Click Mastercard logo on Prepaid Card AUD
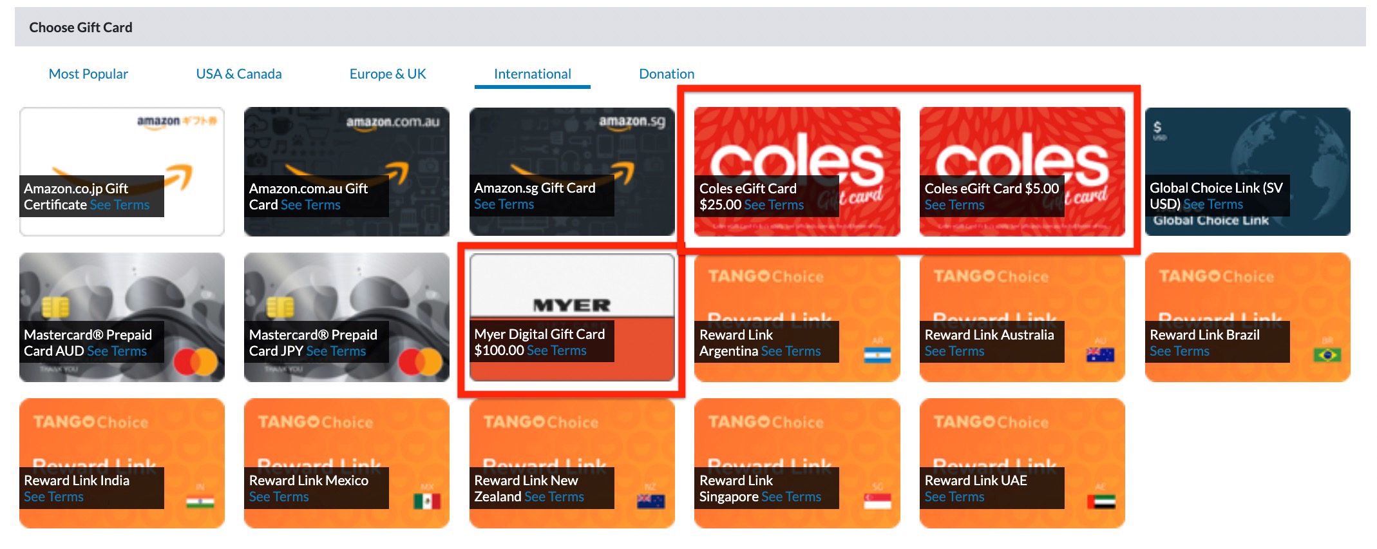Screen dimensions: 1377x549 196,361
